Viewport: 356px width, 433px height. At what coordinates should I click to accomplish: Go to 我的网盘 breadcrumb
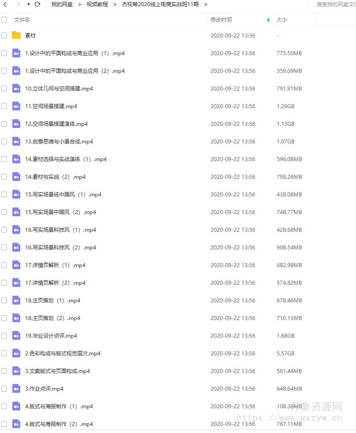62,4
